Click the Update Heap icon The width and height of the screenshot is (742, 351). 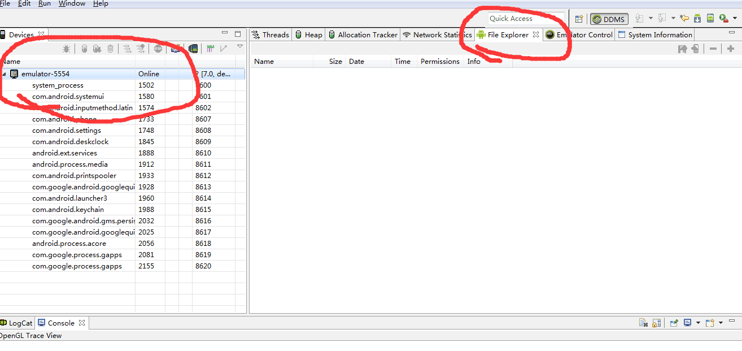pyautogui.click(x=84, y=49)
